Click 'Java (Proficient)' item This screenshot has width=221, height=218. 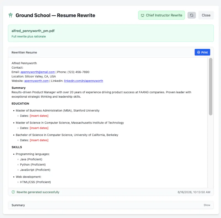(31, 159)
